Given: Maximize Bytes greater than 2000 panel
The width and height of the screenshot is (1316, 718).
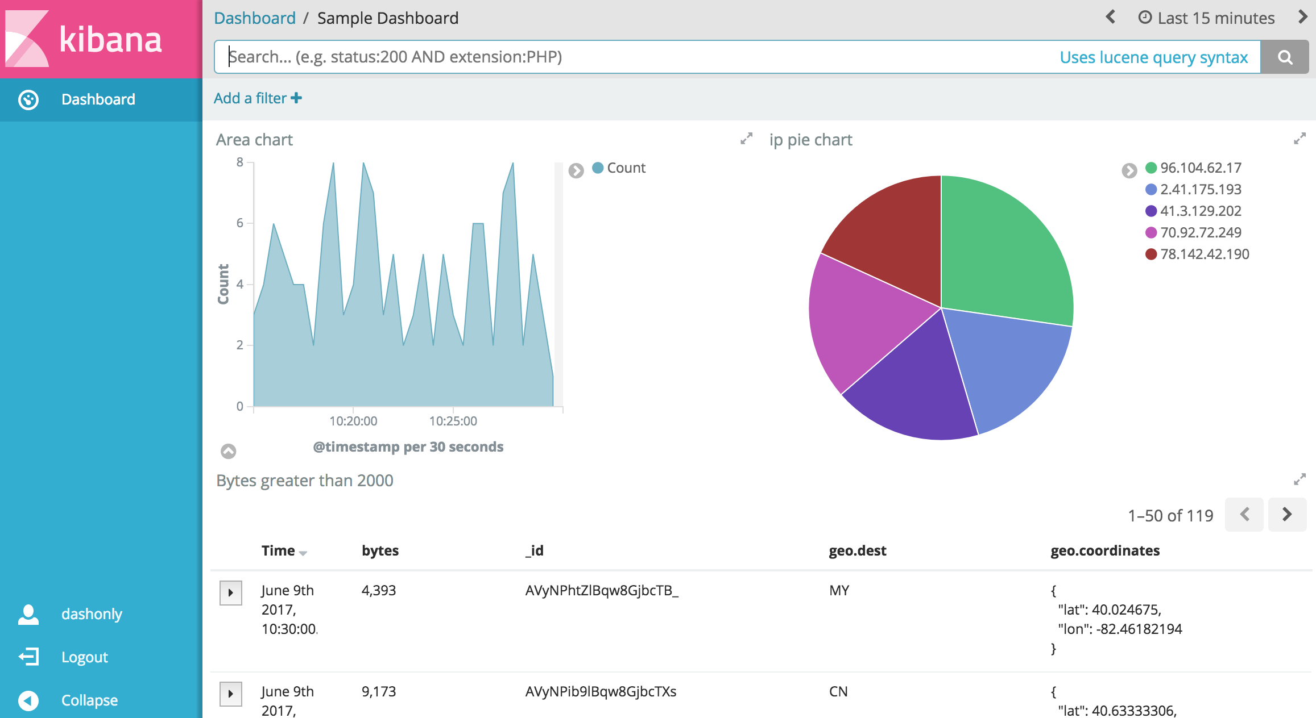Looking at the screenshot, I should [x=1300, y=479].
